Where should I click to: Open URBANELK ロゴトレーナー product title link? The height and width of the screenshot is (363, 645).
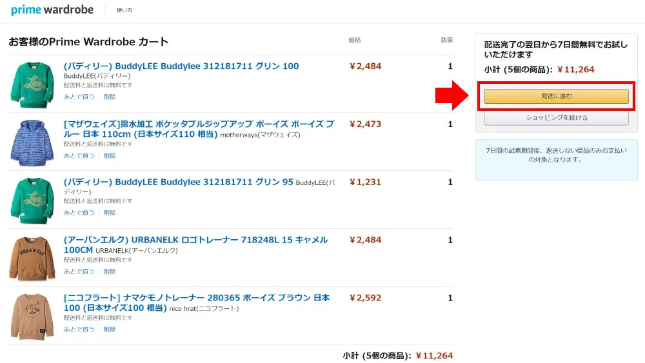point(195,240)
